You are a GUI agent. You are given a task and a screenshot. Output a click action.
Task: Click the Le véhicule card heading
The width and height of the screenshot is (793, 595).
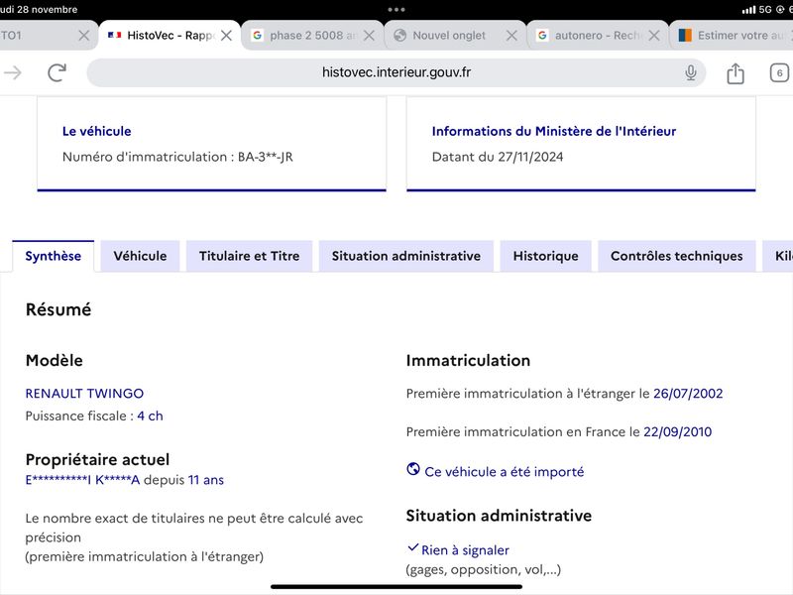[96, 131]
